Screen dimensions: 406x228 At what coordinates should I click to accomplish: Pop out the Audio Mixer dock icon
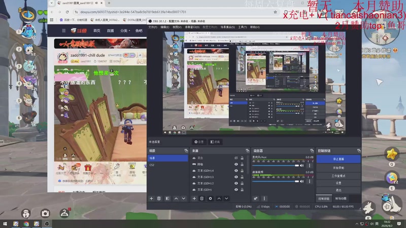pos(312,150)
